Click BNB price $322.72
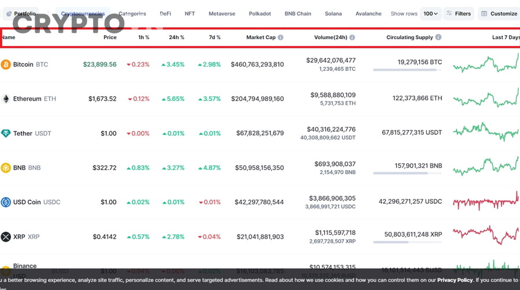This screenshot has width=520, height=290. click(105, 168)
